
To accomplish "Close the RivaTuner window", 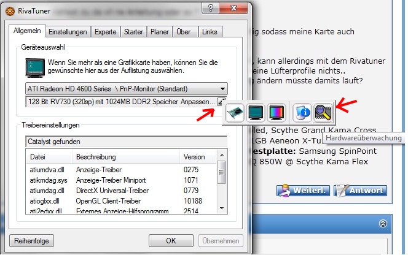I will (x=233, y=8).
